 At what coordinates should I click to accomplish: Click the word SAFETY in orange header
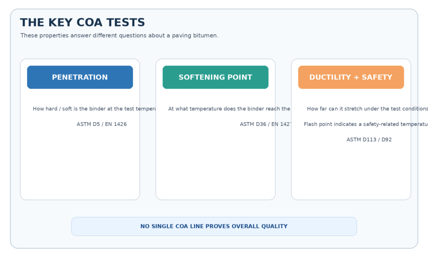click(x=377, y=77)
